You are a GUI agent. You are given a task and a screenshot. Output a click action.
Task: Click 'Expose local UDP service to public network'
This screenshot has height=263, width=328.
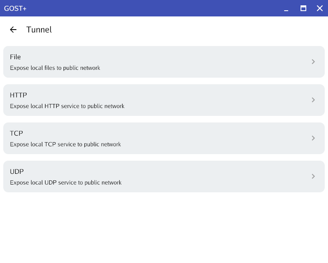pyautogui.click(x=66, y=182)
